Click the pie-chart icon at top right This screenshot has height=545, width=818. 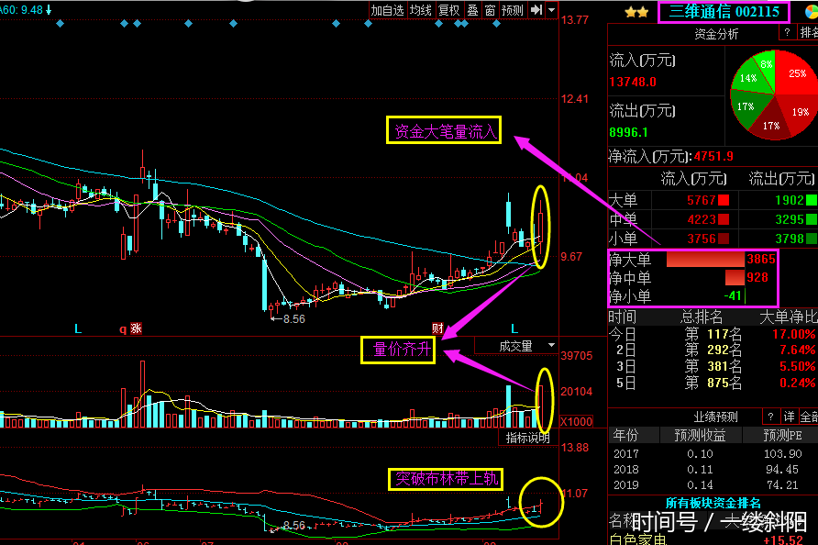click(812, 12)
